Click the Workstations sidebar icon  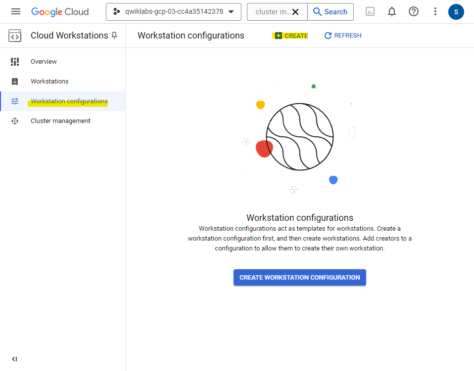[15, 82]
